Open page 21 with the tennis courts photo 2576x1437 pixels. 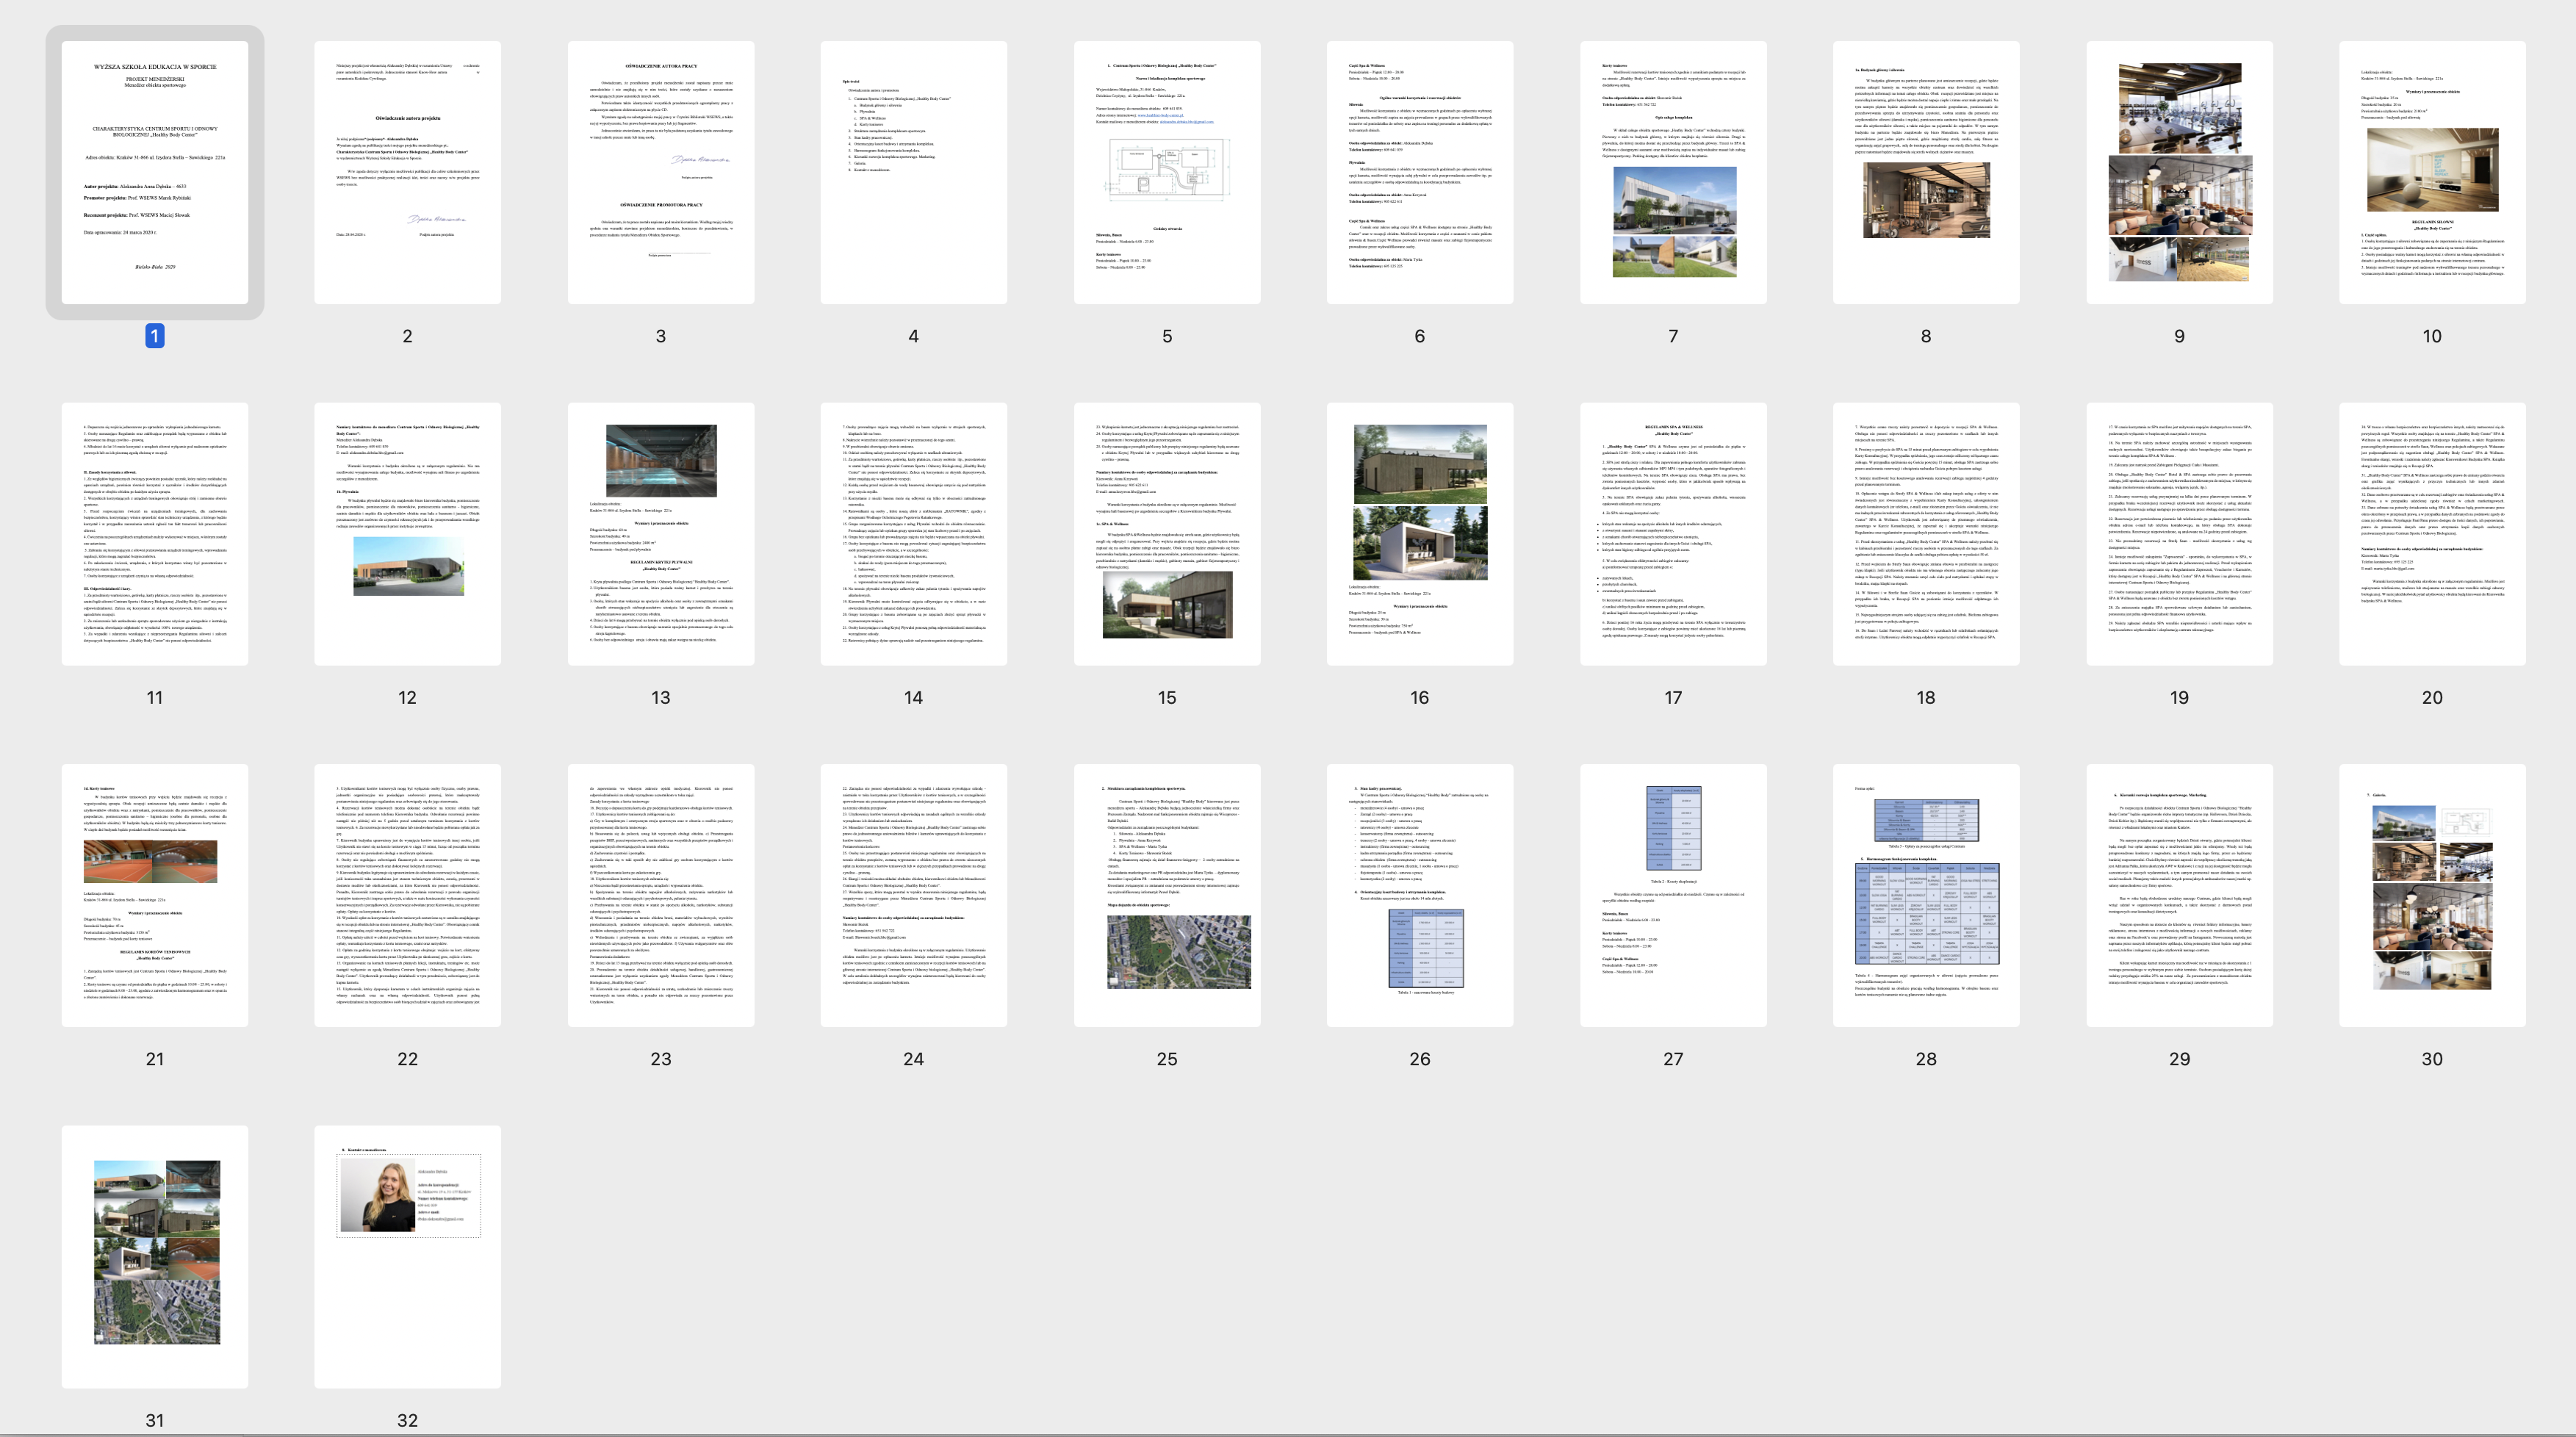coord(154,895)
